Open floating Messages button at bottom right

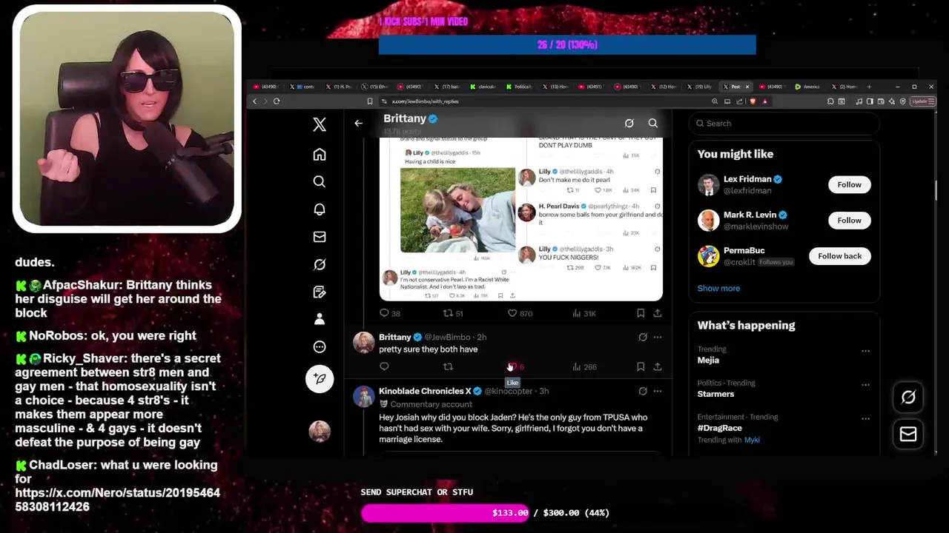[x=908, y=435]
